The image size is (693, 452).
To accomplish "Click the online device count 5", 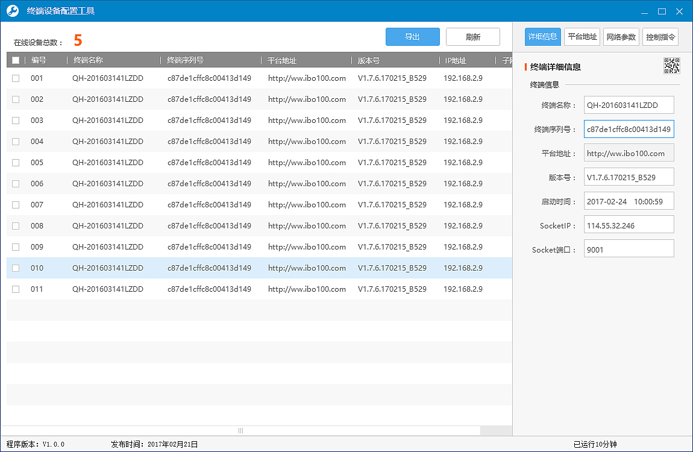I will click(x=78, y=40).
